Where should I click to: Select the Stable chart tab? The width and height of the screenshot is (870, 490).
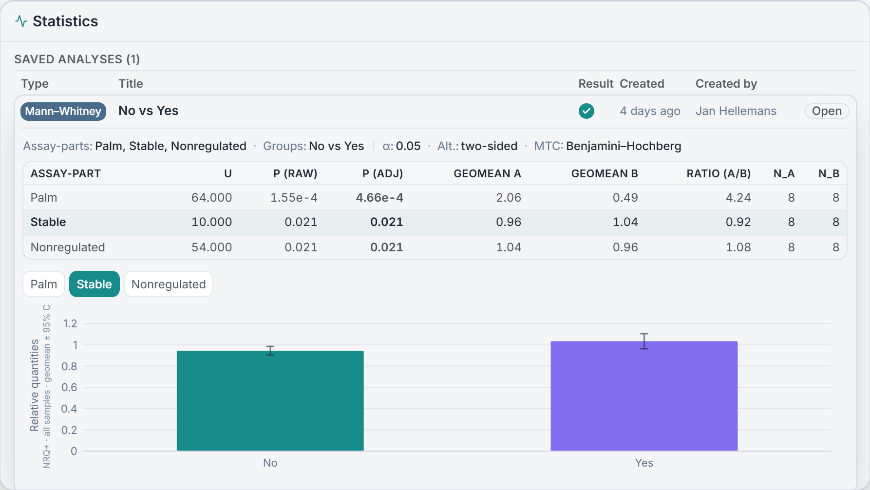95,284
